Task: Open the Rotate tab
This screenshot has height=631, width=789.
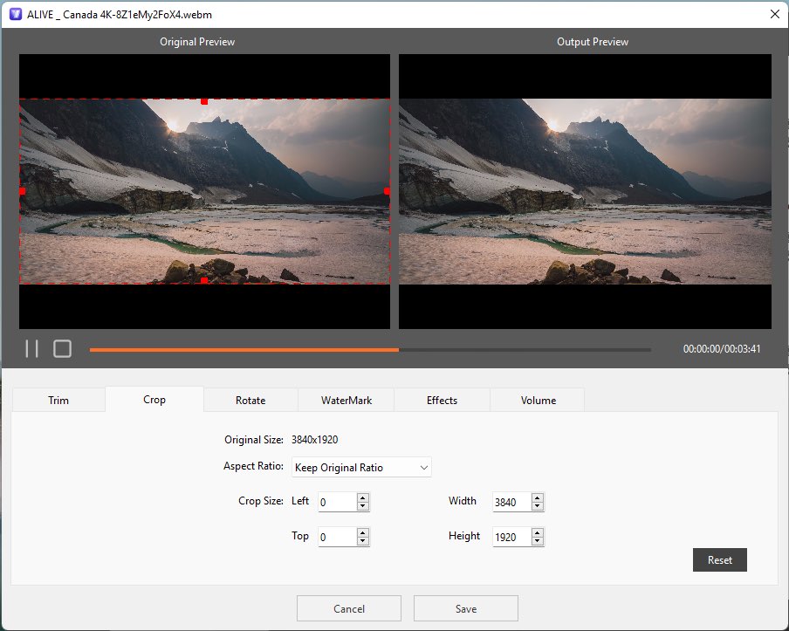Action: point(250,400)
